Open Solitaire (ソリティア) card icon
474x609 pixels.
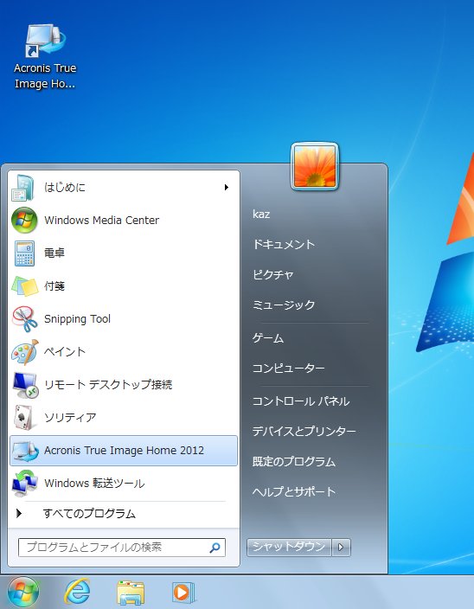[23, 418]
